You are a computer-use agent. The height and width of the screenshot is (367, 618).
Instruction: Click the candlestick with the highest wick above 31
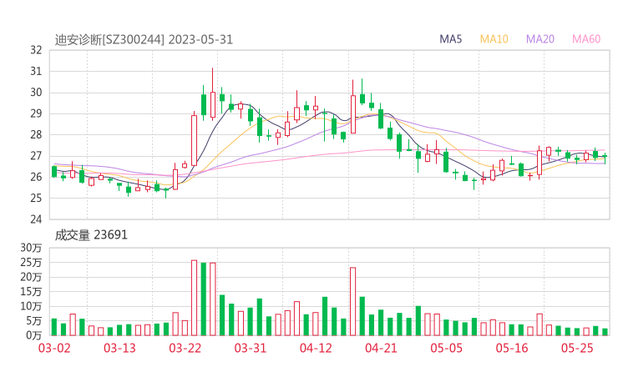[213, 94]
